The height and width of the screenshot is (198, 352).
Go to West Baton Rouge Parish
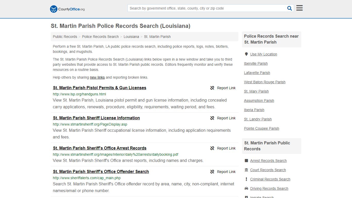(x=265, y=82)
